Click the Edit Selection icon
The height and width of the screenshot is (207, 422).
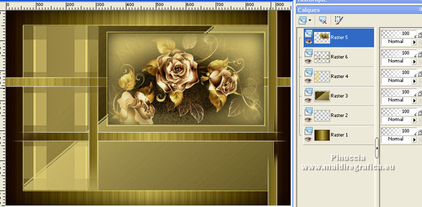[339, 20]
